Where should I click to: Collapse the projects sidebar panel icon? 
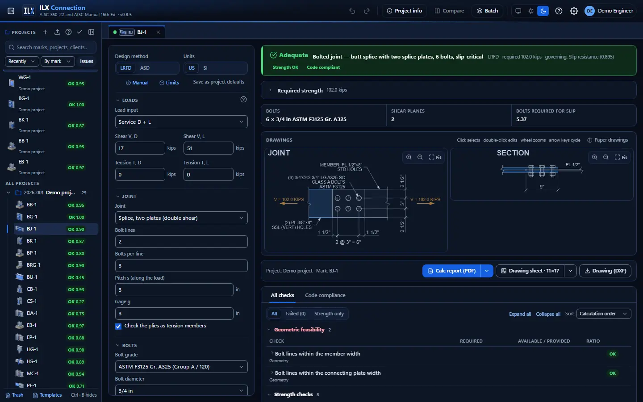point(91,32)
